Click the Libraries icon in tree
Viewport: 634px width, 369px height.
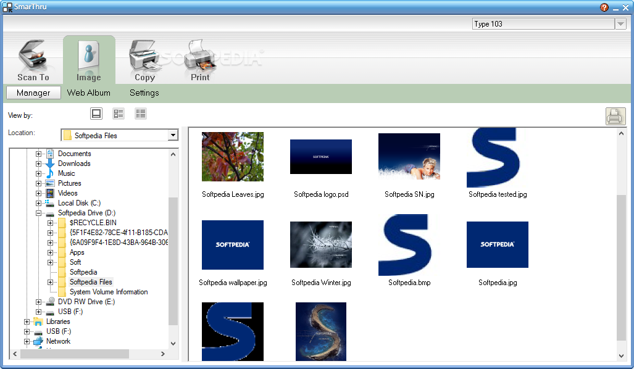coord(38,321)
